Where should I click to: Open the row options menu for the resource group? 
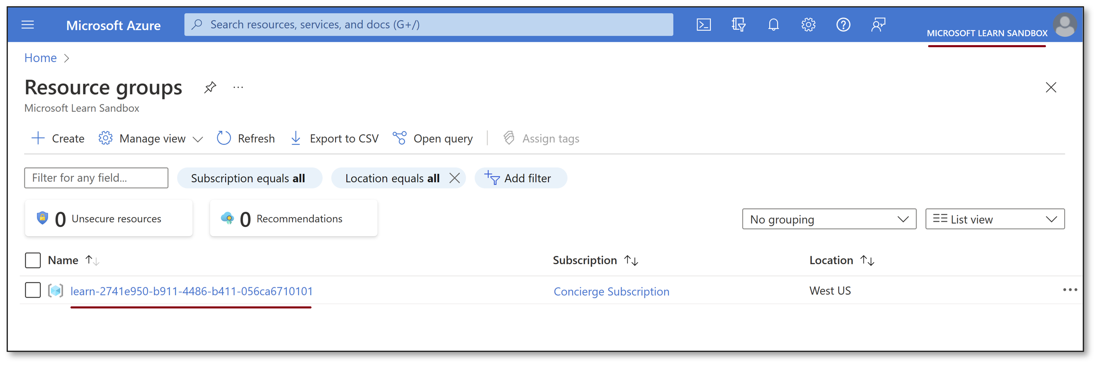[1070, 290]
